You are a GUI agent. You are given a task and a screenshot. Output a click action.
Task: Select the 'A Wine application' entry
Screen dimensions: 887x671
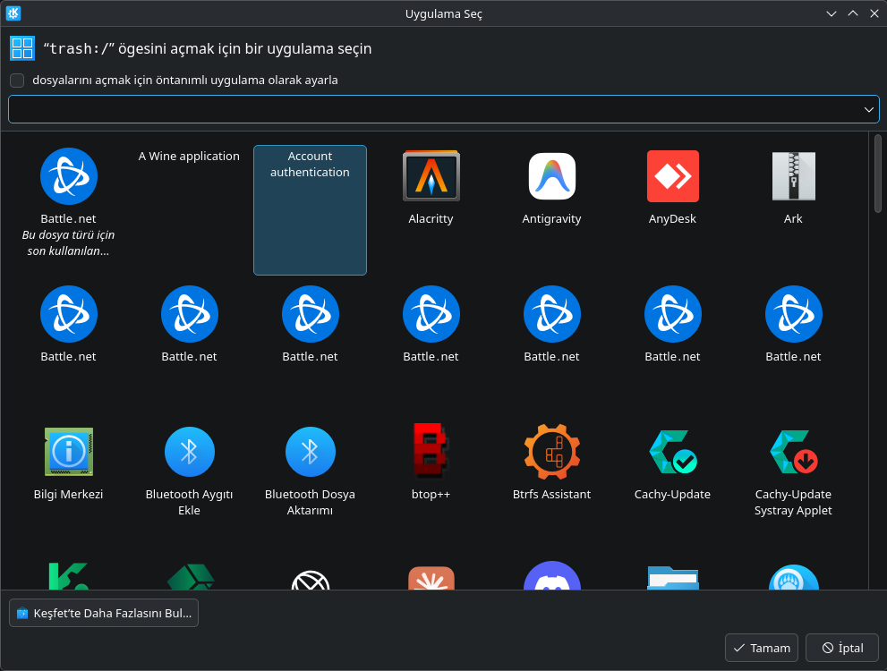[x=189, y=156]
